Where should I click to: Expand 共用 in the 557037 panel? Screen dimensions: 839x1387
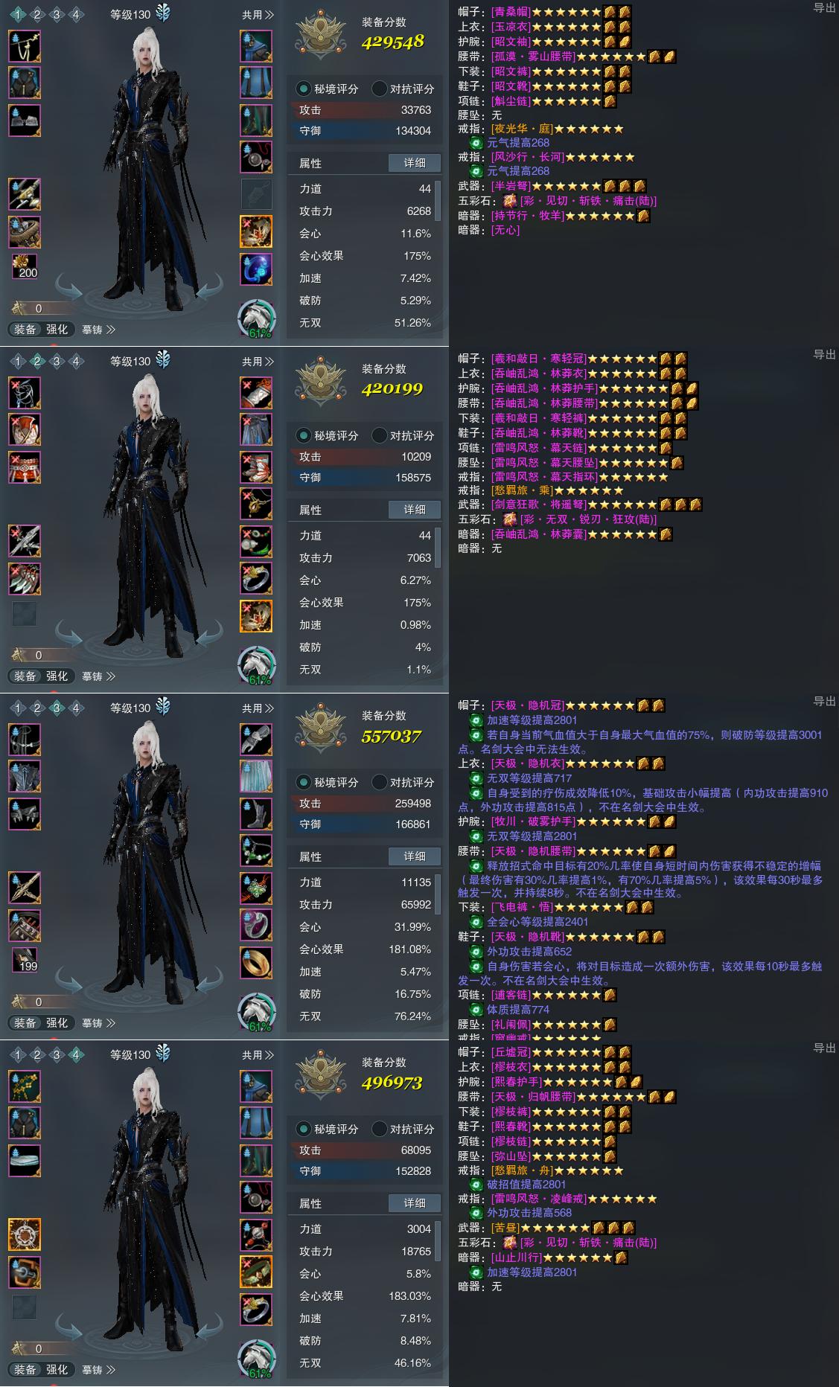tap(258, 708)
